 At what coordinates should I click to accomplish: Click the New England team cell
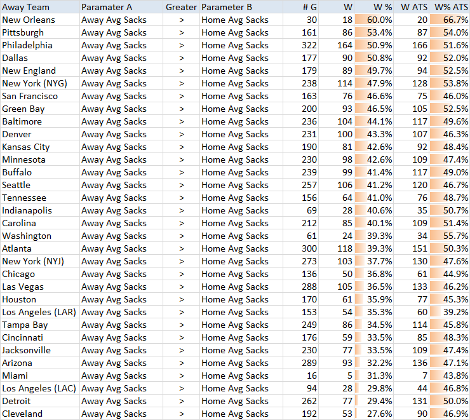pyautogui.click(x=39, y=71)
